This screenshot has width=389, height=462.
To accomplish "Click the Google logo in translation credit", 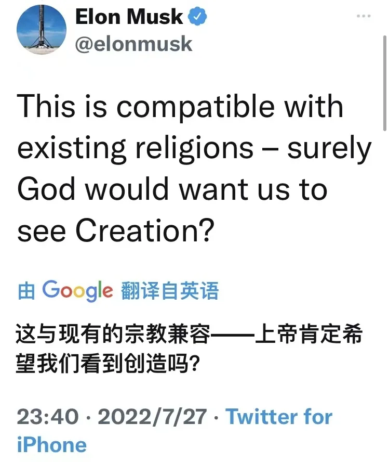I will tap(77, 291).
